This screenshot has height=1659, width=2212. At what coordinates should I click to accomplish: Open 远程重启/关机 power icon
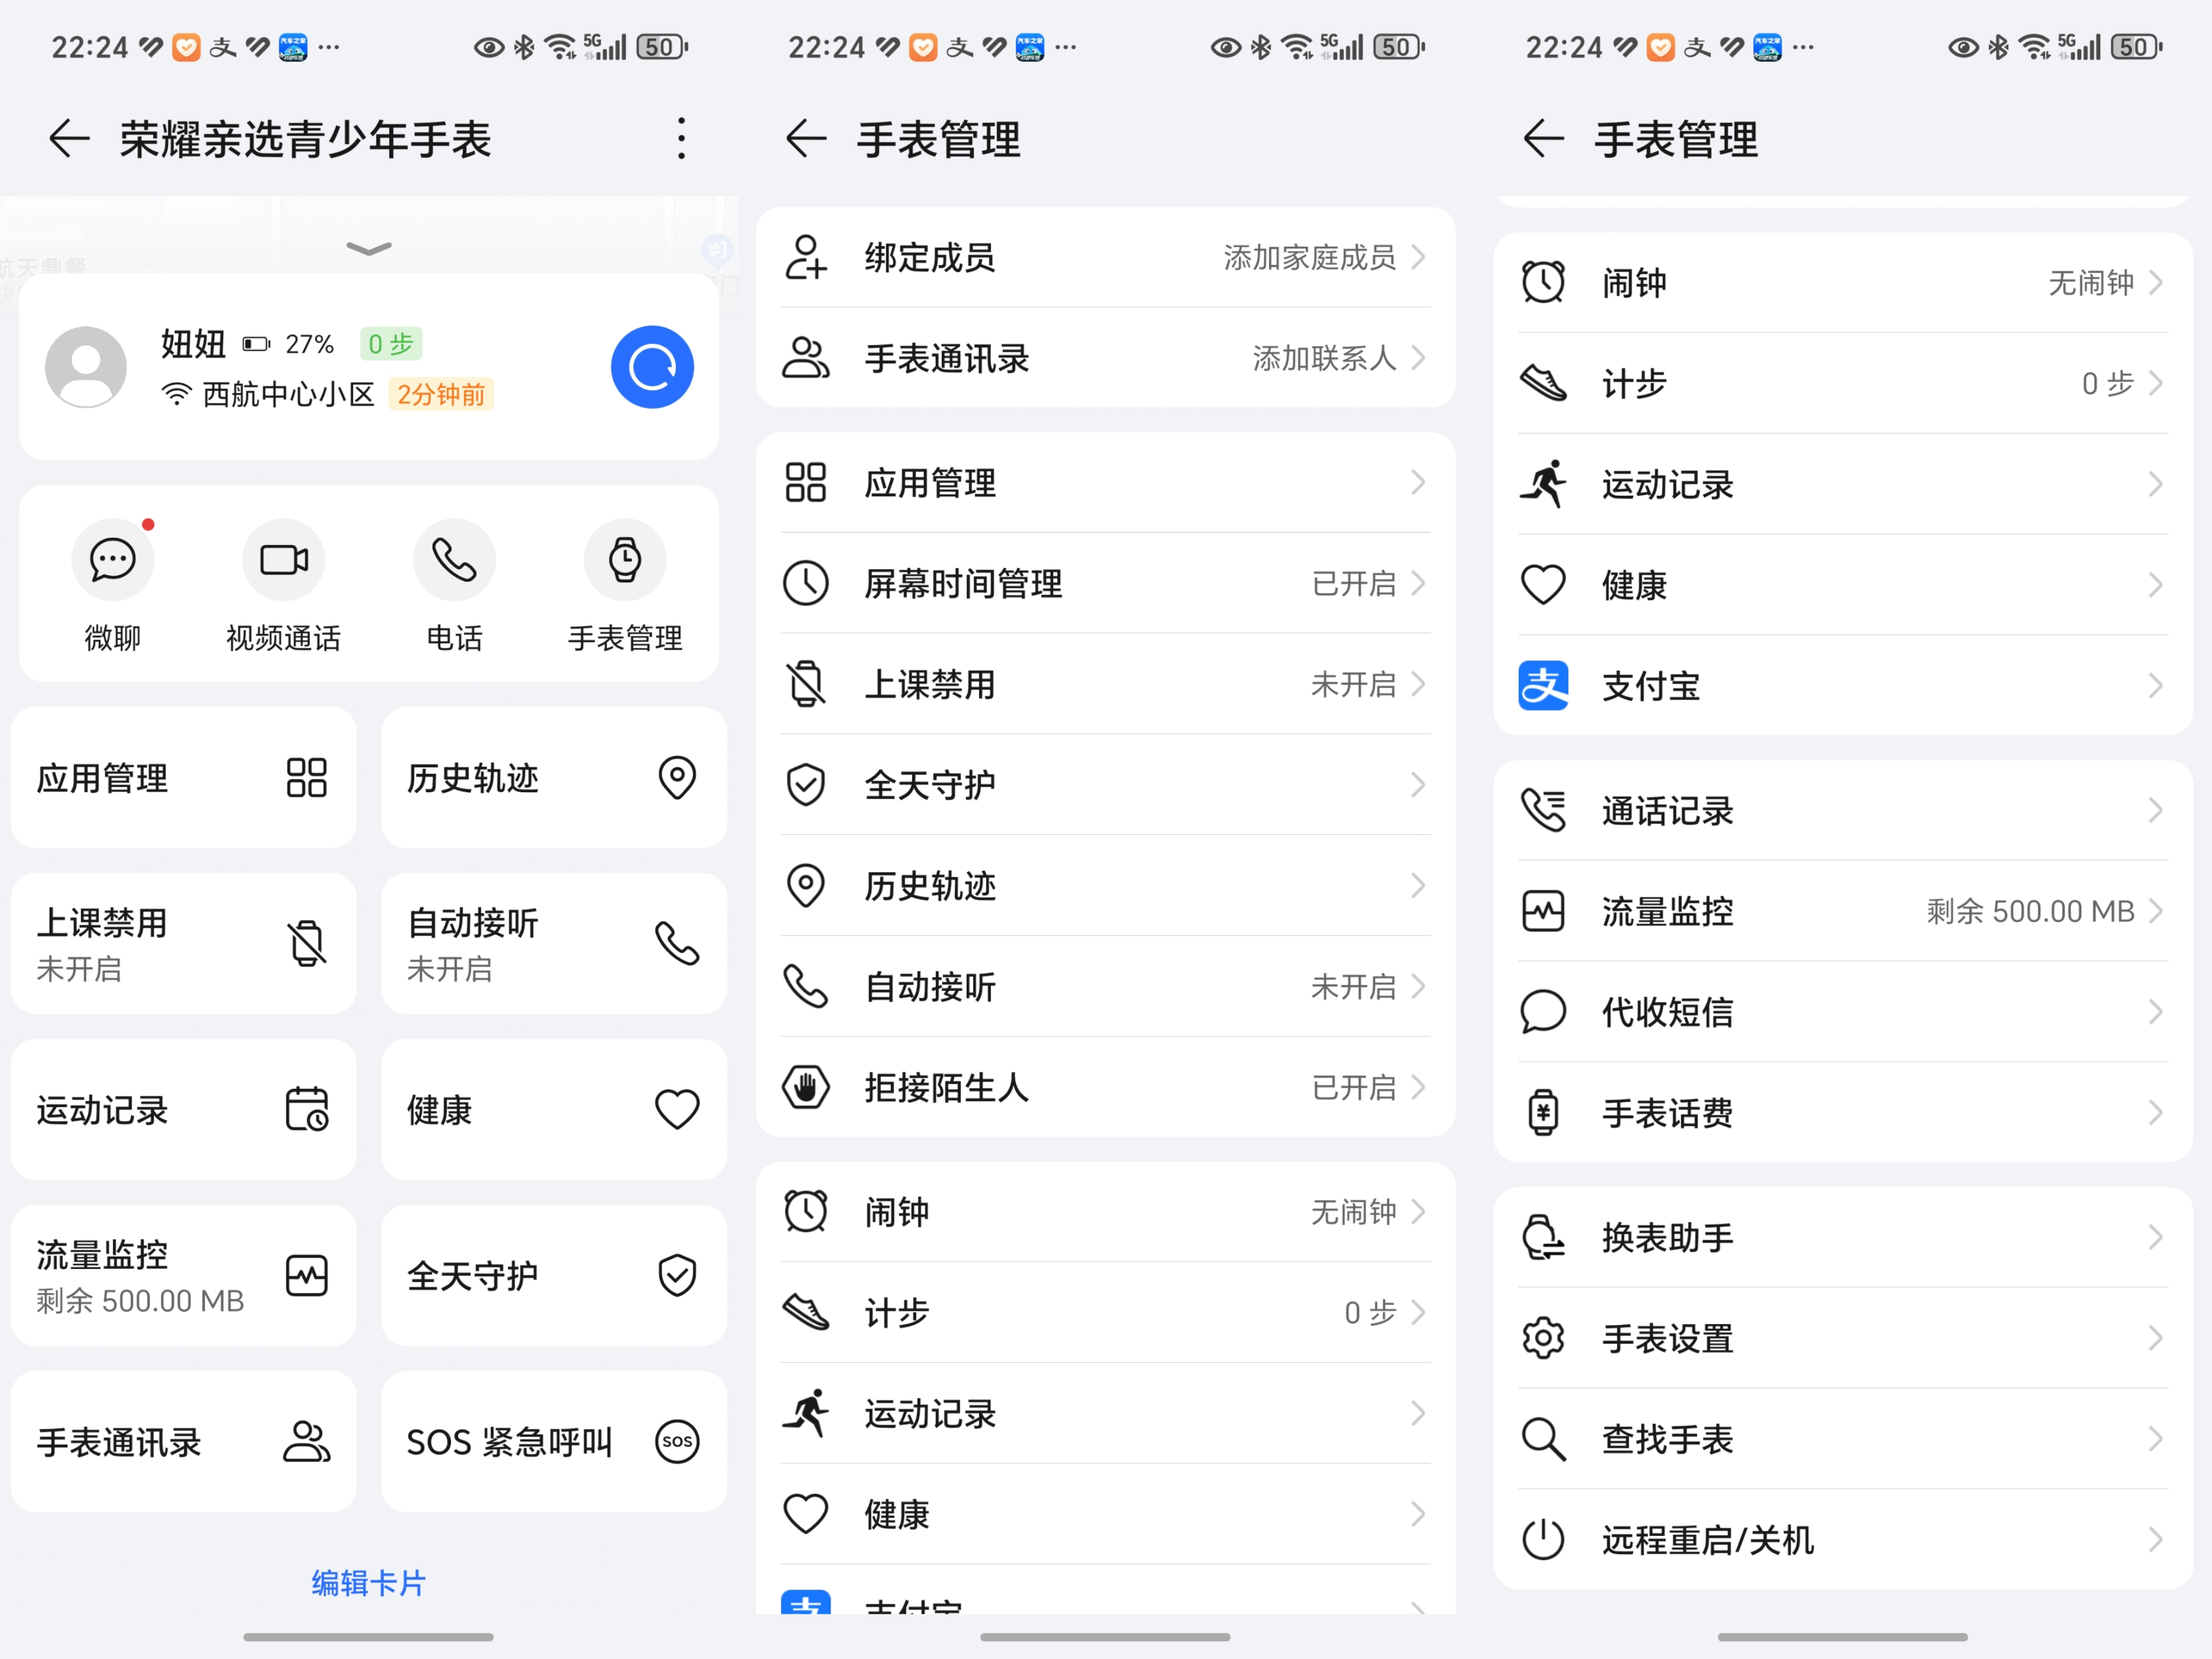point(1543,1540)
